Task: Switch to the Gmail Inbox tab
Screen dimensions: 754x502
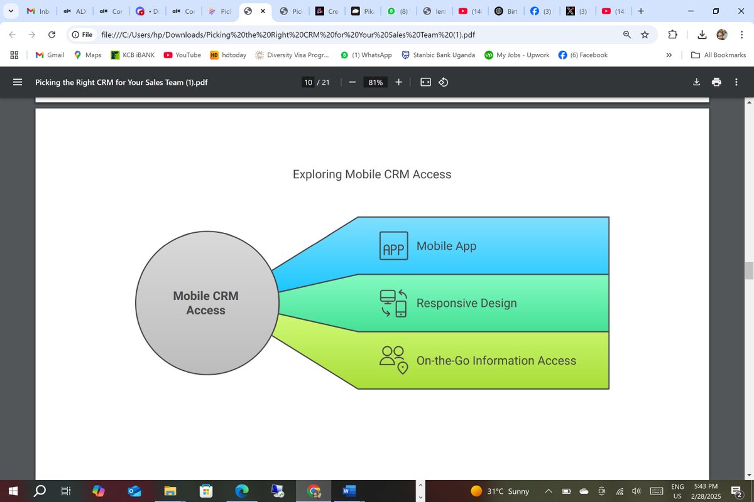Action: pyautogui.click(x=38, y=11)
